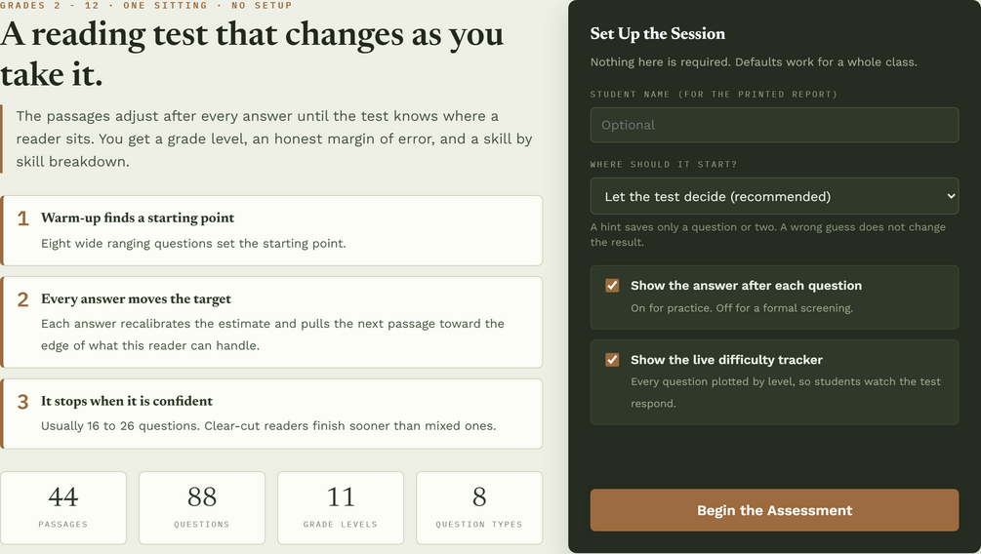
Task: Disable Show the live difficulty tracker checkbox
Action: tap(612, 360)
